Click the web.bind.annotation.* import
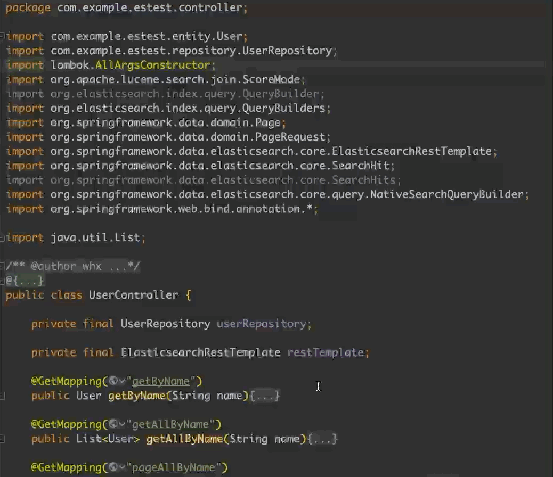This screenshot has height=477, width=553. click(162, 209)
